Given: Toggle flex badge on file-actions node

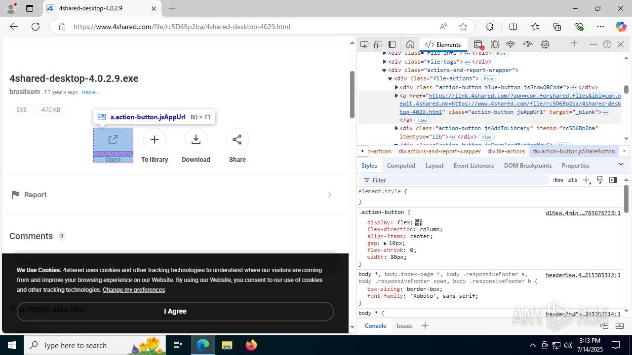Looking at the screenshot, I should pyautogui.click(x=488, y=79).
